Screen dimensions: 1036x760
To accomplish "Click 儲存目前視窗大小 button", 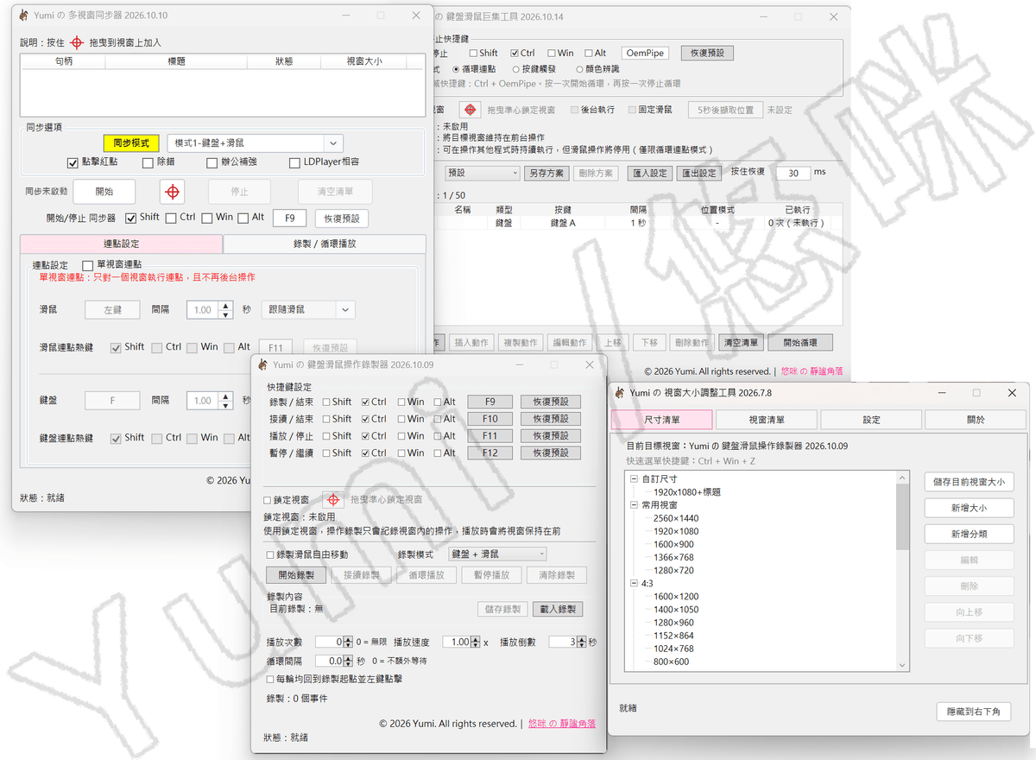I will [x=970, y=483].
